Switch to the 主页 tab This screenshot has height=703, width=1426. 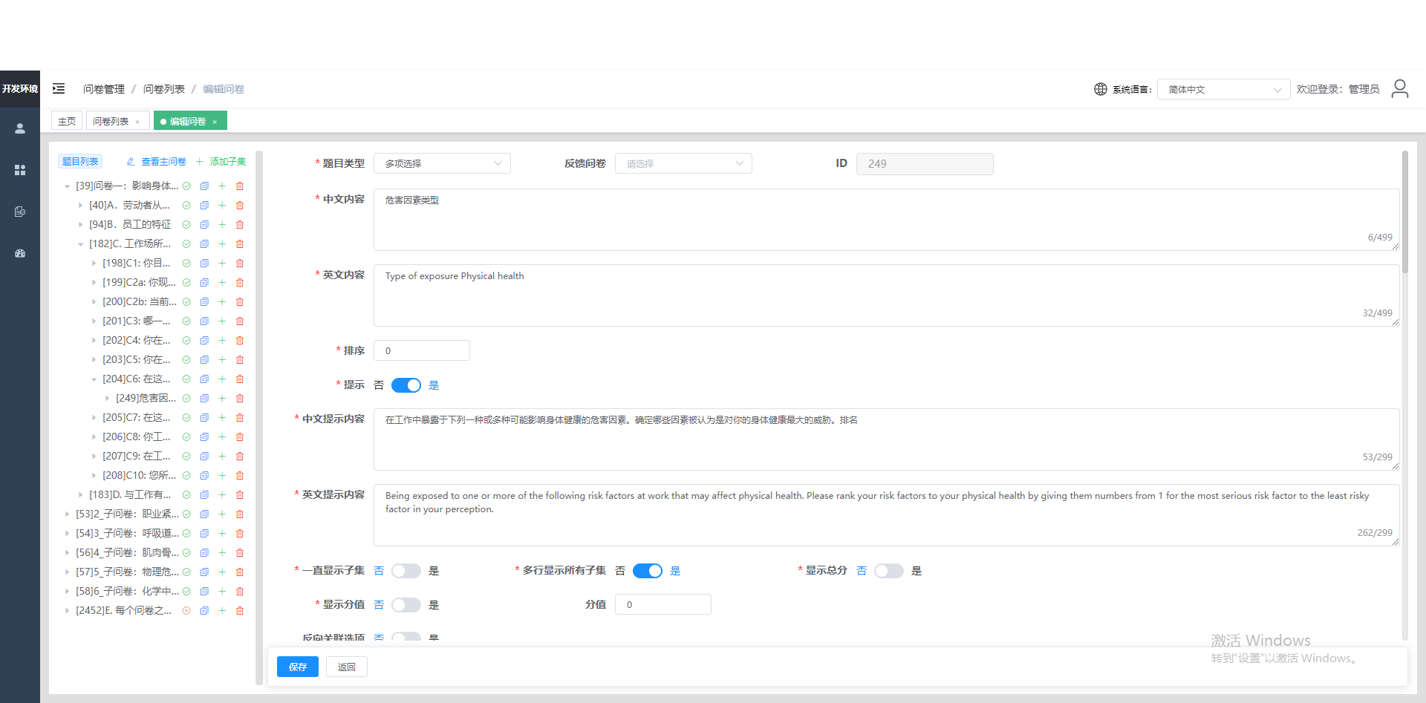click(x=67, y=121)
